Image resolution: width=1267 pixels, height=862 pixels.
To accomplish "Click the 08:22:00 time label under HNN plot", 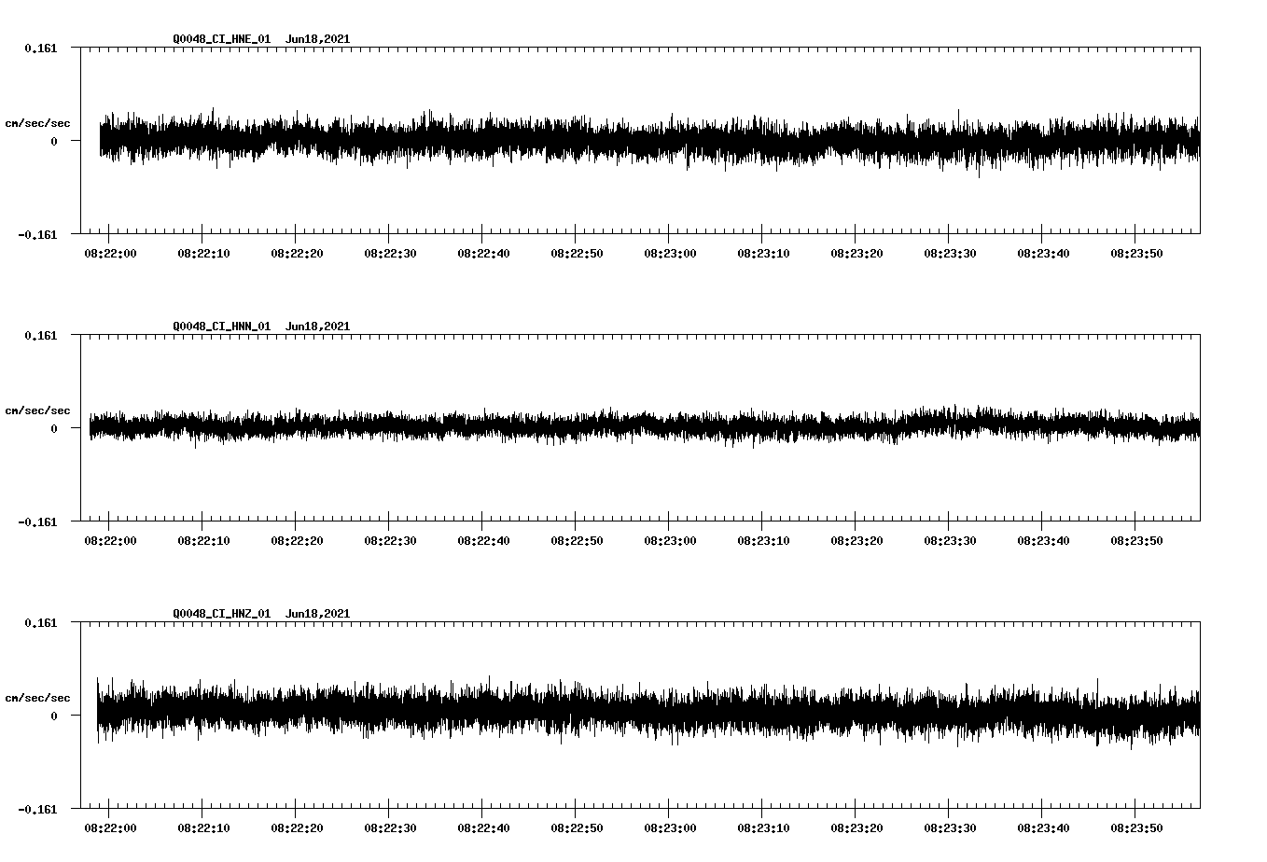I will (x=110, y=540).
